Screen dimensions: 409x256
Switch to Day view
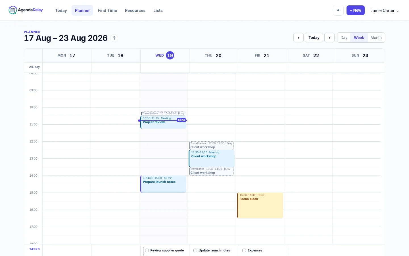[x=344, y=38]
